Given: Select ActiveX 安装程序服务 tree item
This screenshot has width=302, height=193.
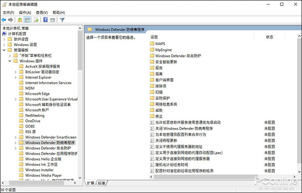Looking at the screenshot, I should coord(43,66).
